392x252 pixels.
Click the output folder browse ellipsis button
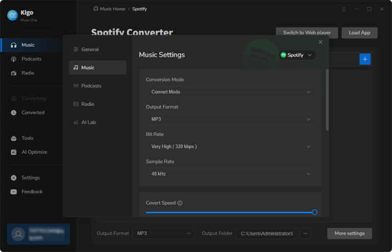tap(305, 233)
